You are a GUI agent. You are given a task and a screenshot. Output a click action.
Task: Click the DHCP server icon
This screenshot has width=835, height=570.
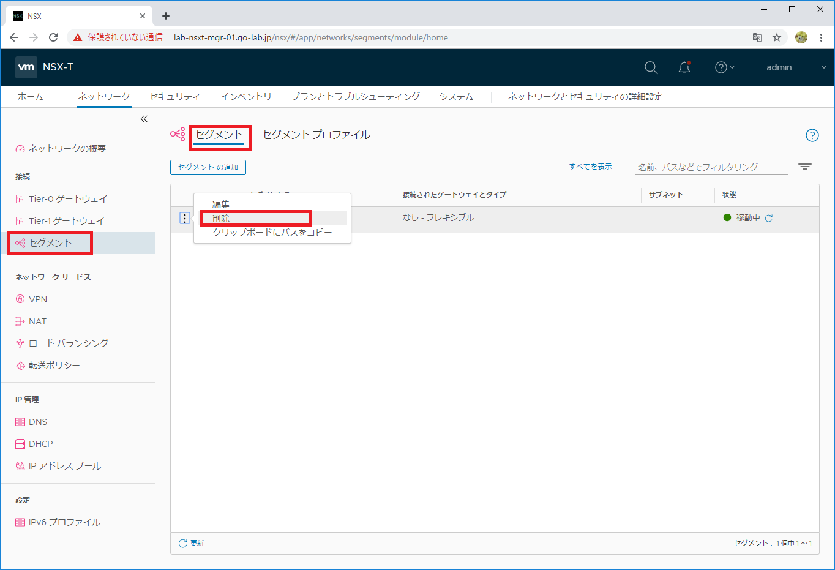click(x=20, y=444)
